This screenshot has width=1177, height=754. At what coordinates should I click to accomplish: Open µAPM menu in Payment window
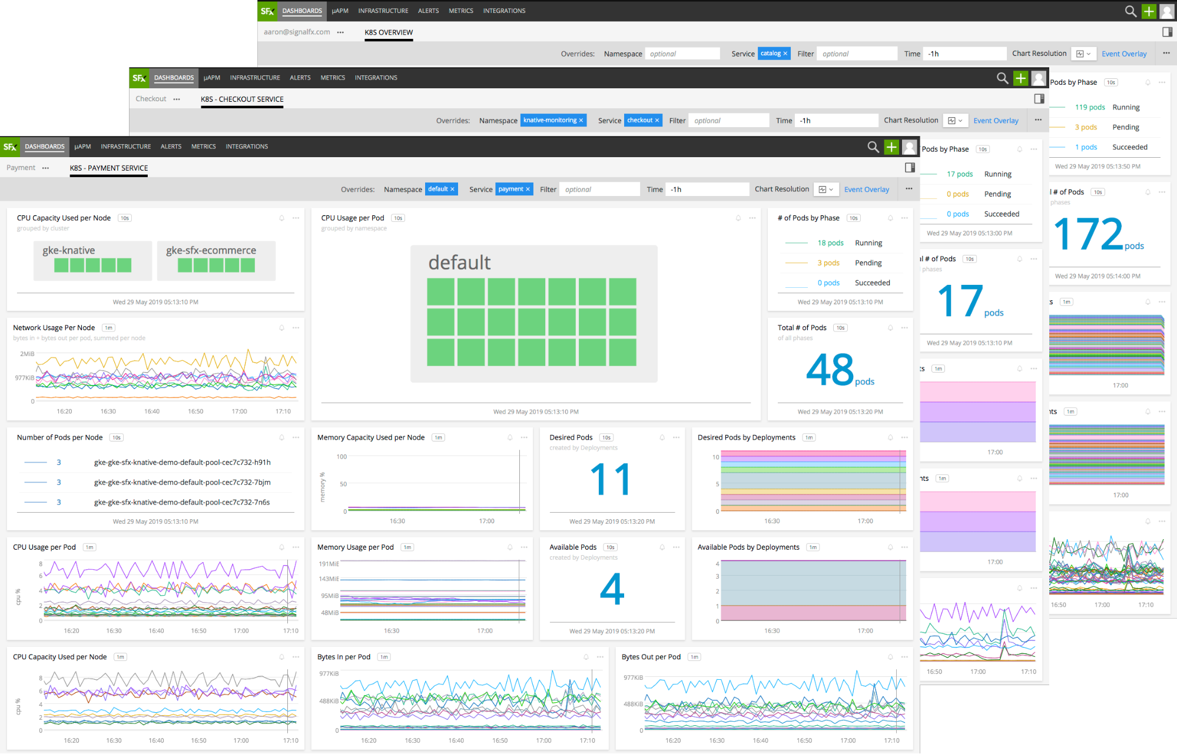click(x=82, y=147)
